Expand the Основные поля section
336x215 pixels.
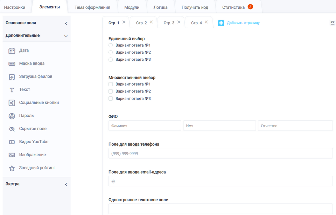point(66,23)
